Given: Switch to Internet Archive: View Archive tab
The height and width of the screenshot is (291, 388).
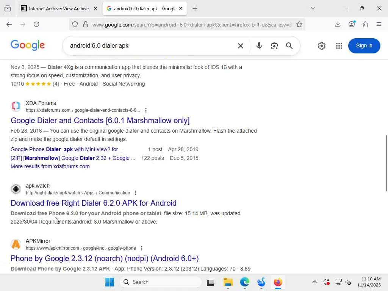Looking at the screenshot, I should (55, 9).
